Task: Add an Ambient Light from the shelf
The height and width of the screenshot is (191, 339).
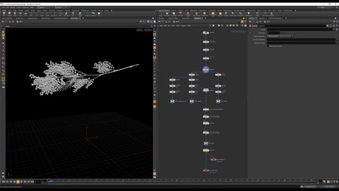Action: point(248,14)
